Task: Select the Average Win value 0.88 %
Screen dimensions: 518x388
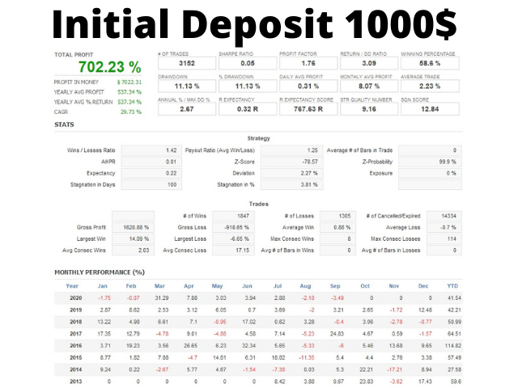Action: pos(338,228)
